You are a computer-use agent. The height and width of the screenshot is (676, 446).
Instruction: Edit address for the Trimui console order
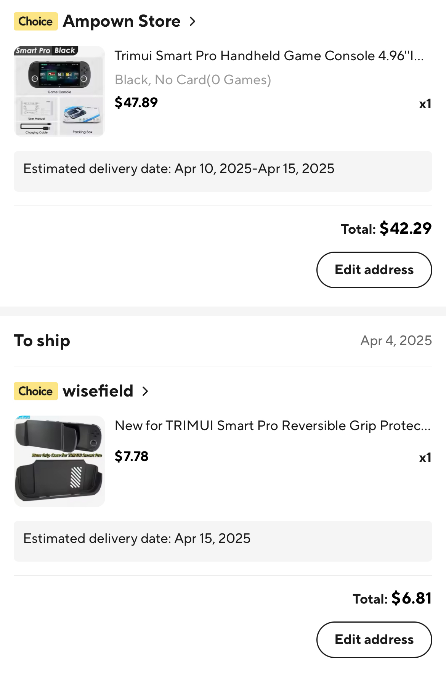pyautogui.click(x=374, y=270)
